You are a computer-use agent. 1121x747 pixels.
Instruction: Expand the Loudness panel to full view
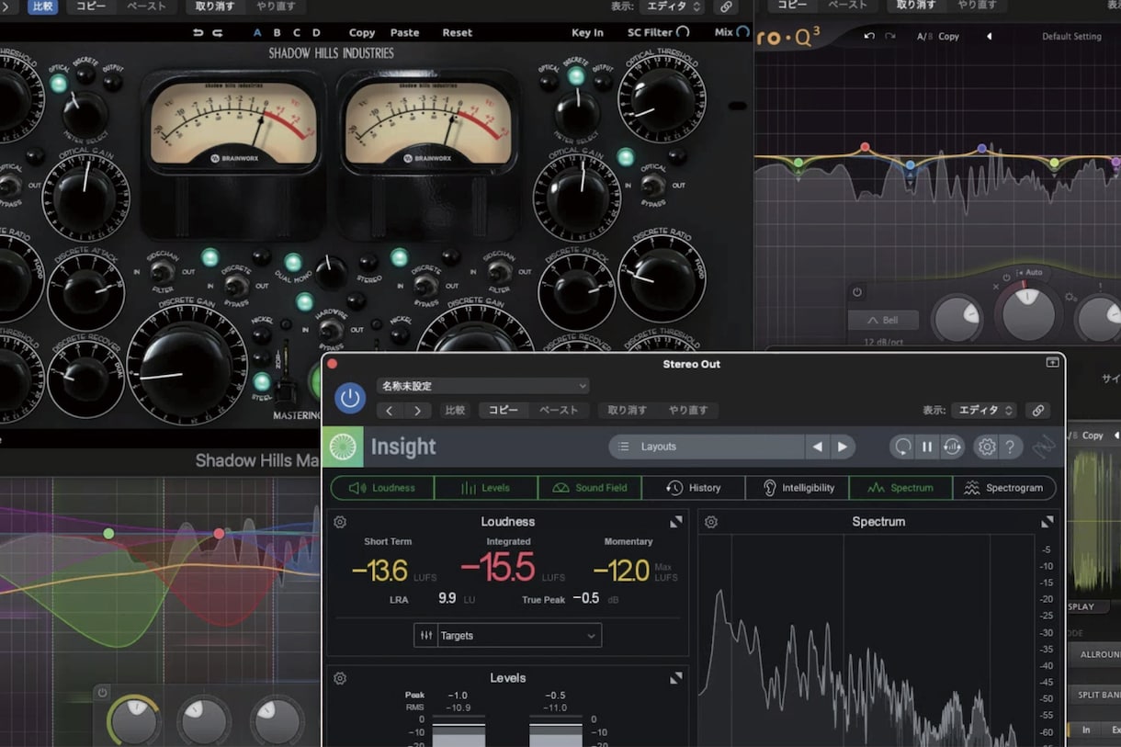tap(676, 521)
